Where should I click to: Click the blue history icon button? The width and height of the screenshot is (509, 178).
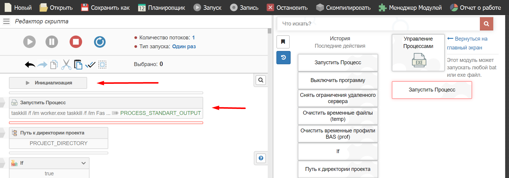[283, 57]
